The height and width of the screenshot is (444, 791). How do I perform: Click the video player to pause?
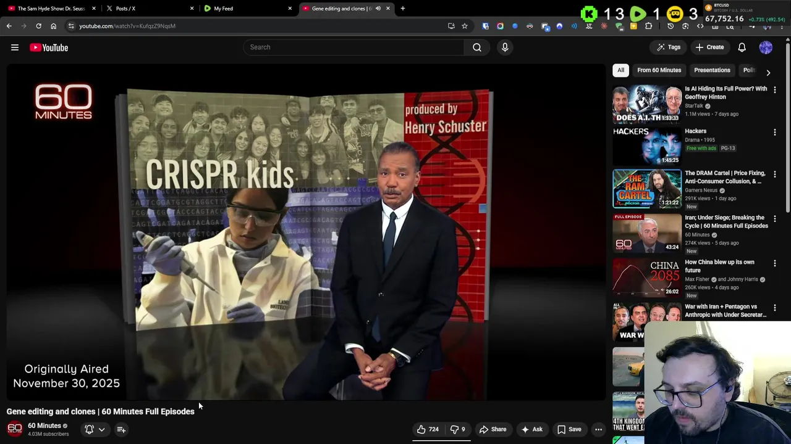(307, 232)
